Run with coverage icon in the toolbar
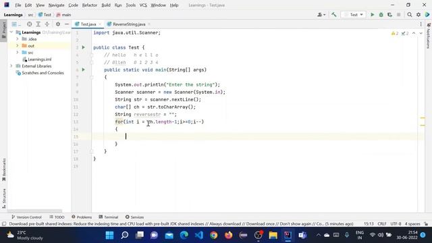Viewport: 432px width, 243px height. click(x=389, y=15)
